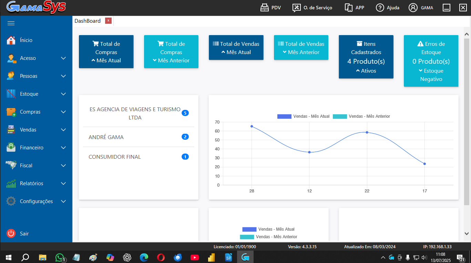The width and height of the screenshot is (471, 263).
Task: Select the DashBoard tab
Action: (x=88, y=21)
